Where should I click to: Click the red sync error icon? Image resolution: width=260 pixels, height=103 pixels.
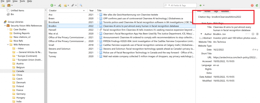(x=252, y=5)
